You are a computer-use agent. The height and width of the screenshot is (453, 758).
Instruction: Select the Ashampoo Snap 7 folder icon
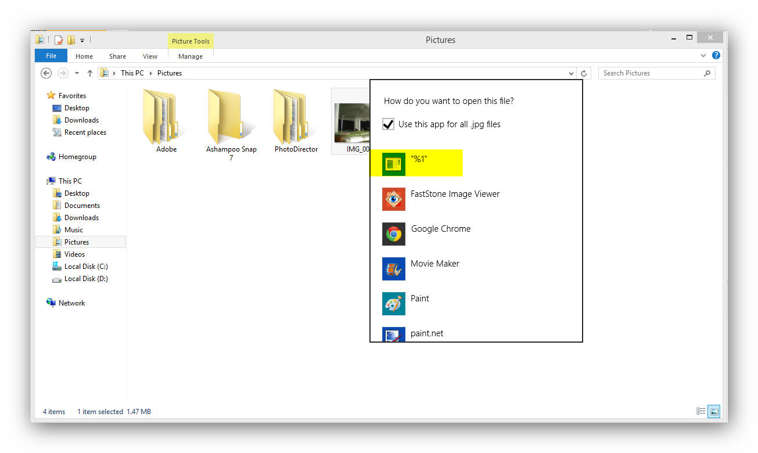[231, 116]
